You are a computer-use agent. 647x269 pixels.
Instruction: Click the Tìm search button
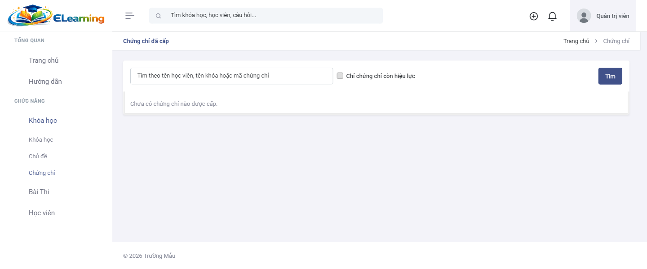pyautogui.click(x=610, y=76)
